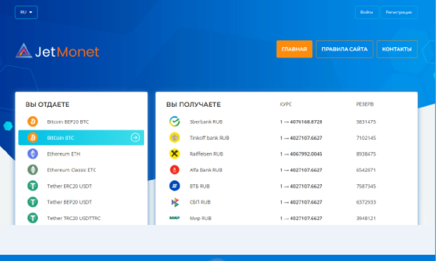
Task: Select Tether TRC20 USDTTRC label
Action: point(74,218)
